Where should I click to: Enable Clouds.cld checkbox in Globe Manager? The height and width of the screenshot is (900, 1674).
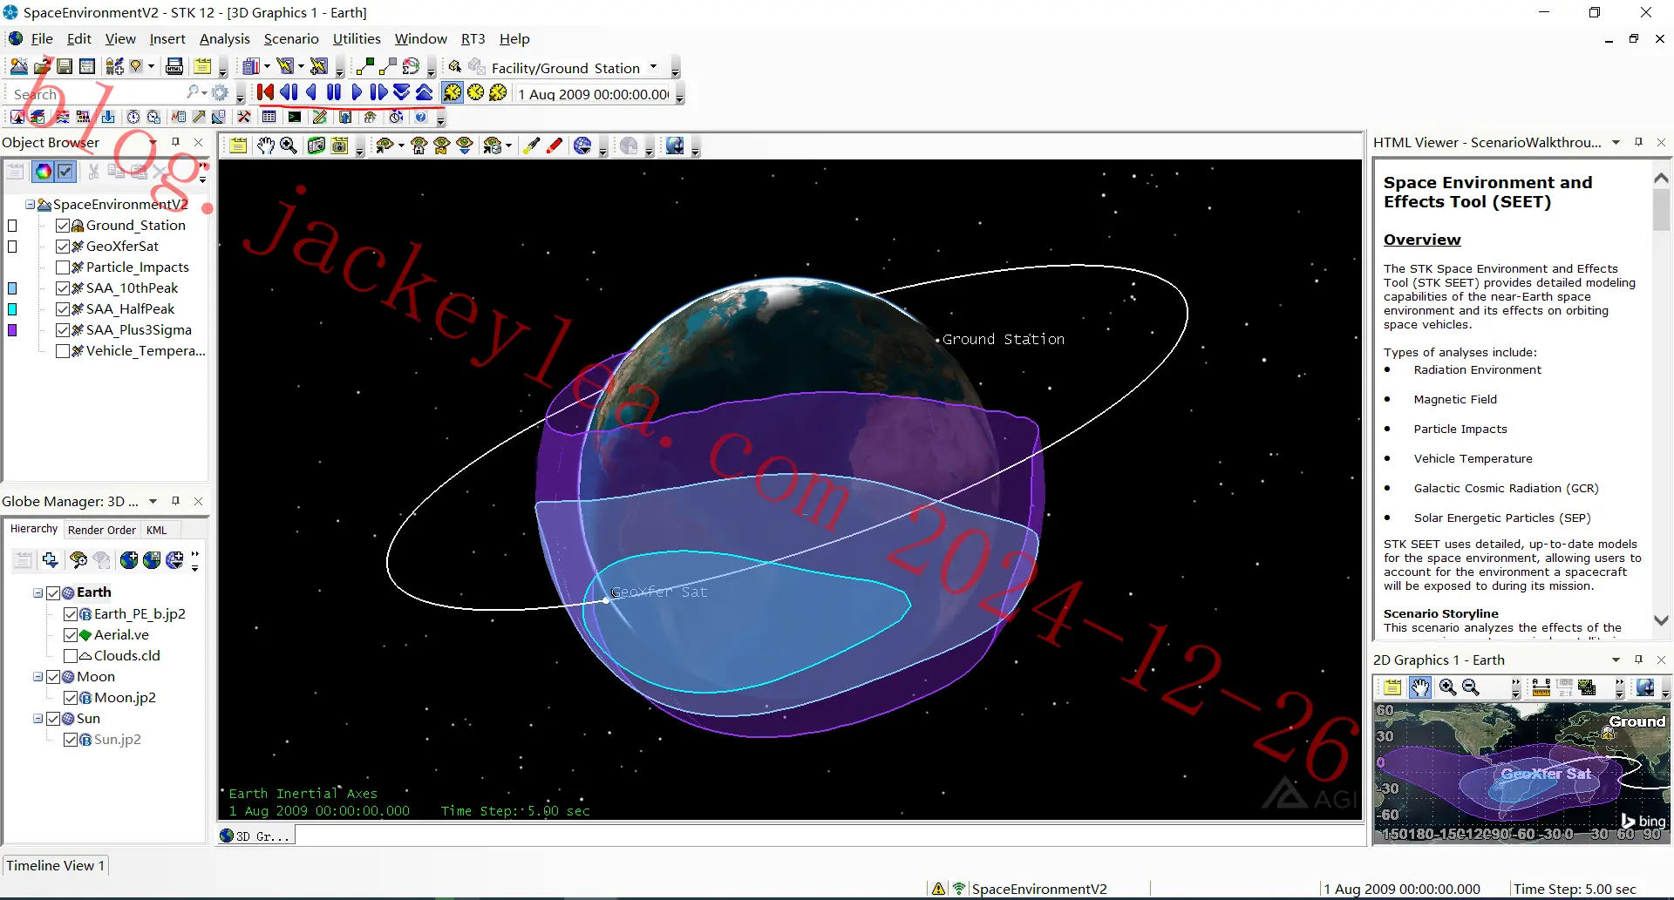tap(71, 655)
